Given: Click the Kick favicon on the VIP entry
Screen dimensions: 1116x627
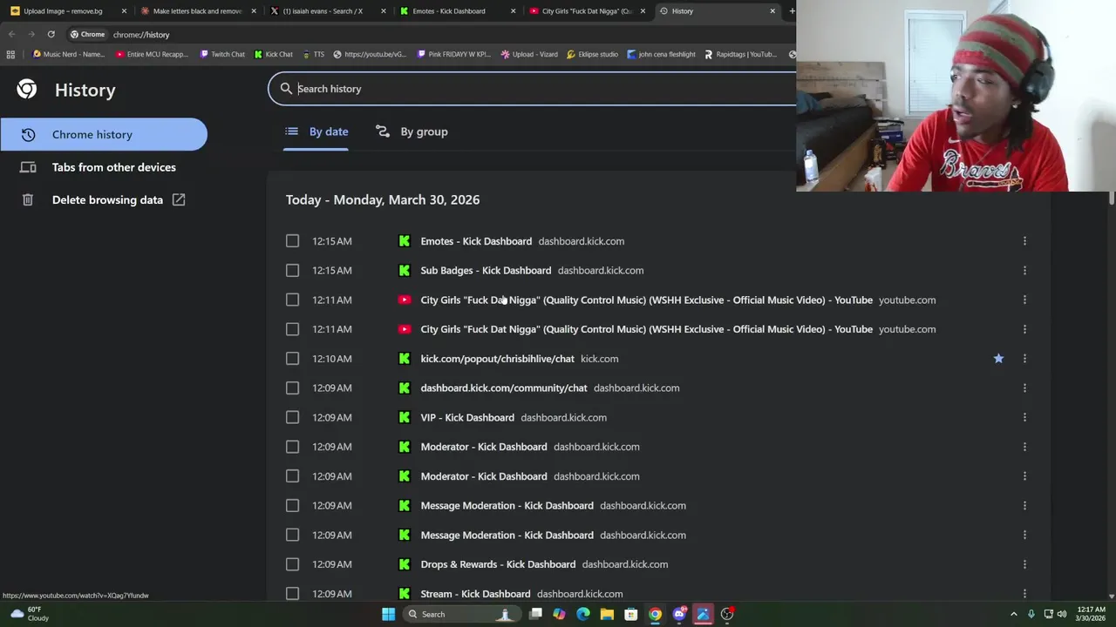Looking at the screenshot, I should coord(405,417).
